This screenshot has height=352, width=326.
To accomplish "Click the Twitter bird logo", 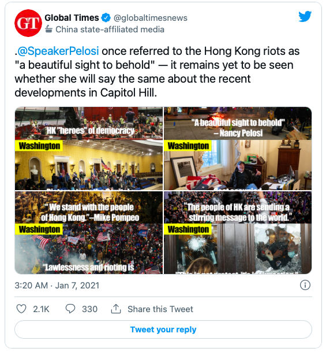I will [x=305, y=17].
